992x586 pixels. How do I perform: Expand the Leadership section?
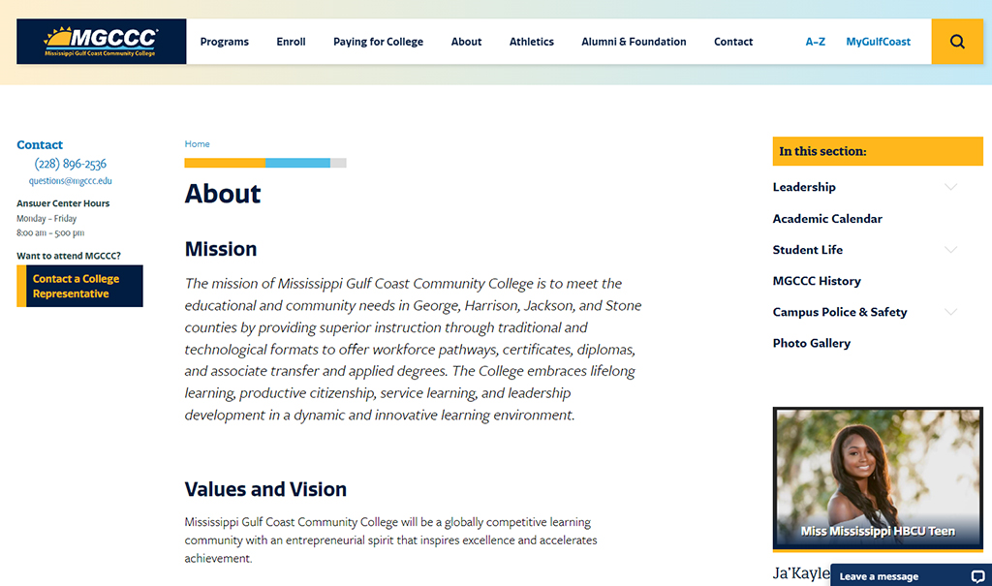950,187
